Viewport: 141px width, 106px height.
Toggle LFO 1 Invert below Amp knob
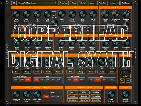(x=58, y=72)
